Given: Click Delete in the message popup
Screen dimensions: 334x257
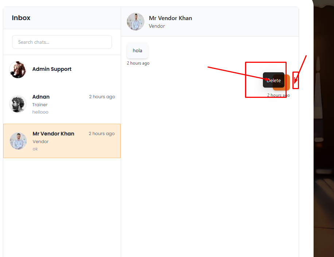Looking at the screenshot, I should pos(273,80).
